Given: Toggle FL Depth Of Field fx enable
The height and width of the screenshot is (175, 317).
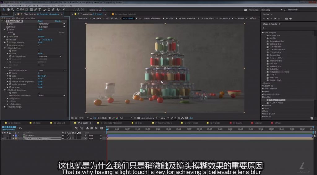Looking at the screenshot, I should click(x=4, y=21).
